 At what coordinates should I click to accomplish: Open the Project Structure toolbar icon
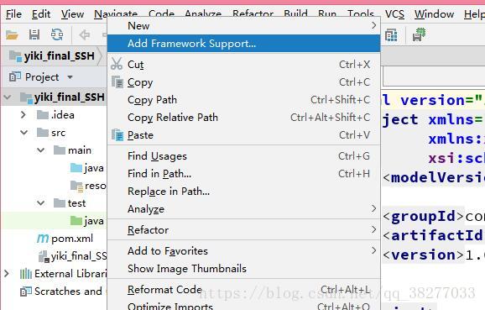(391, 34)
